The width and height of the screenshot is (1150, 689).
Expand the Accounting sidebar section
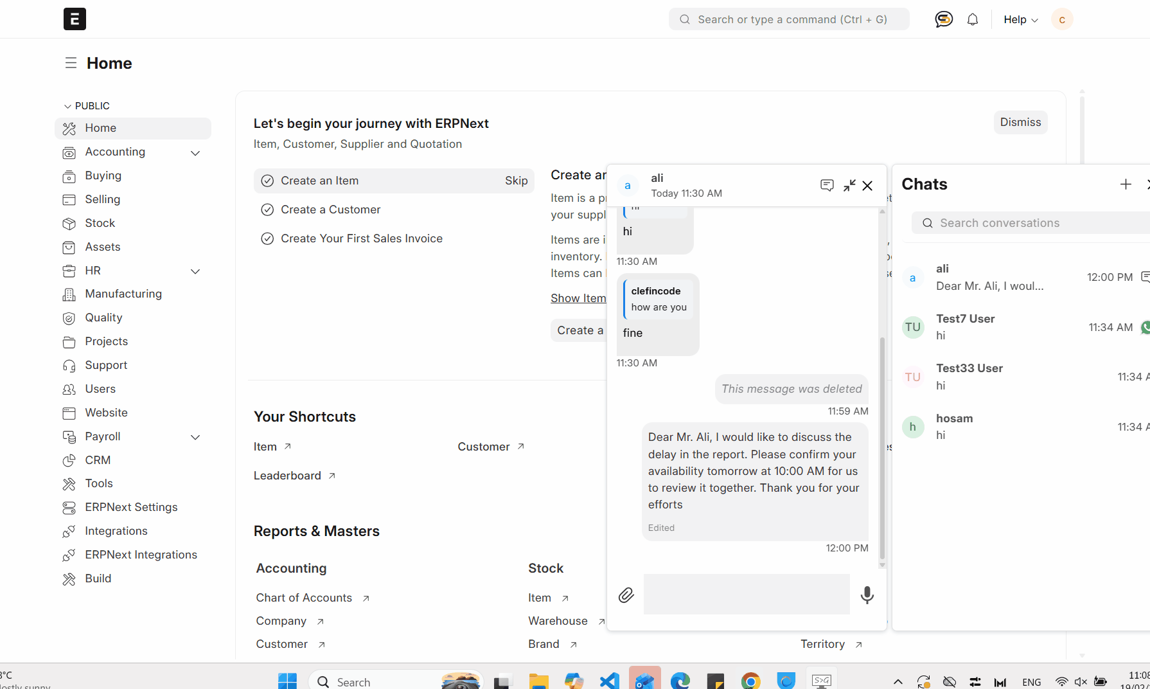[x=195, y=152]
